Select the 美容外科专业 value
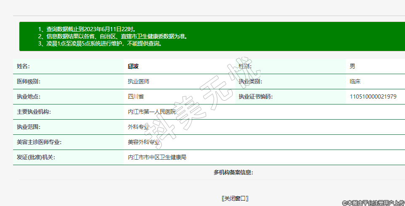405x206 pixels. click(x=144, y=142)
